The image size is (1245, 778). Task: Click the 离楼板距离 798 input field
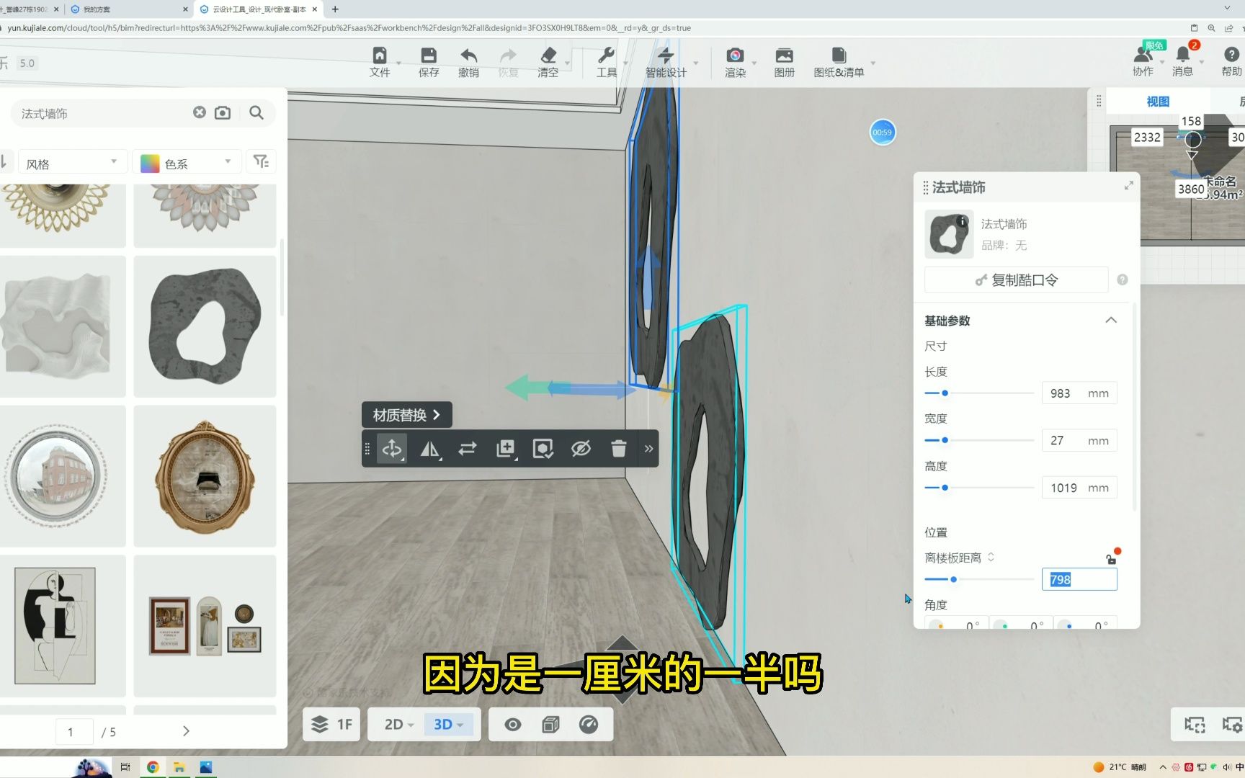(1079, 579)
